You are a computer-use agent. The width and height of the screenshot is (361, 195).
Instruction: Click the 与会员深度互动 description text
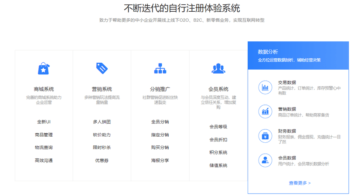218,102
